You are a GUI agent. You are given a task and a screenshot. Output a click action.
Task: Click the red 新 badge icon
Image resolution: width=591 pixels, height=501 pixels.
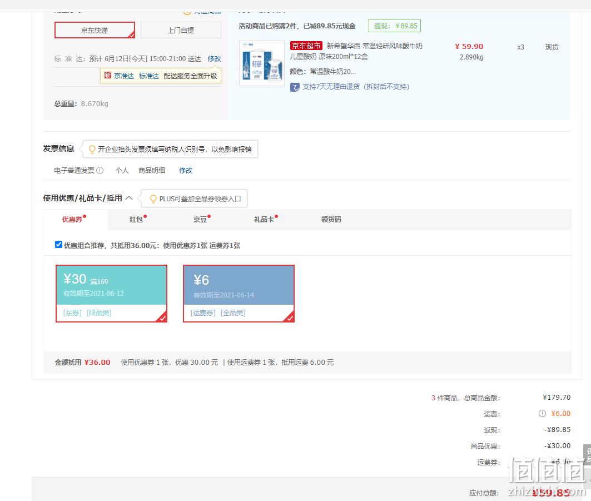click(107, 76)
